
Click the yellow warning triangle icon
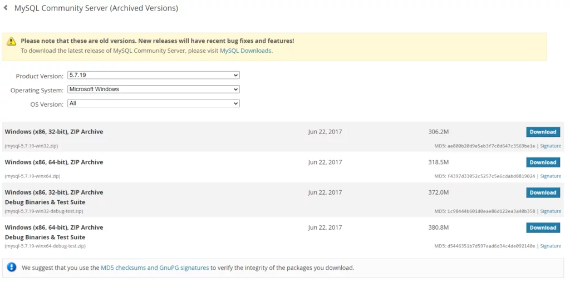click(11, 41)
